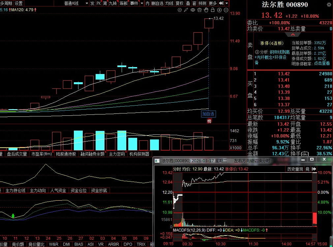Open the 多周期 multi-period view
Screen dimensions: 333x247
tap(6, 3)
